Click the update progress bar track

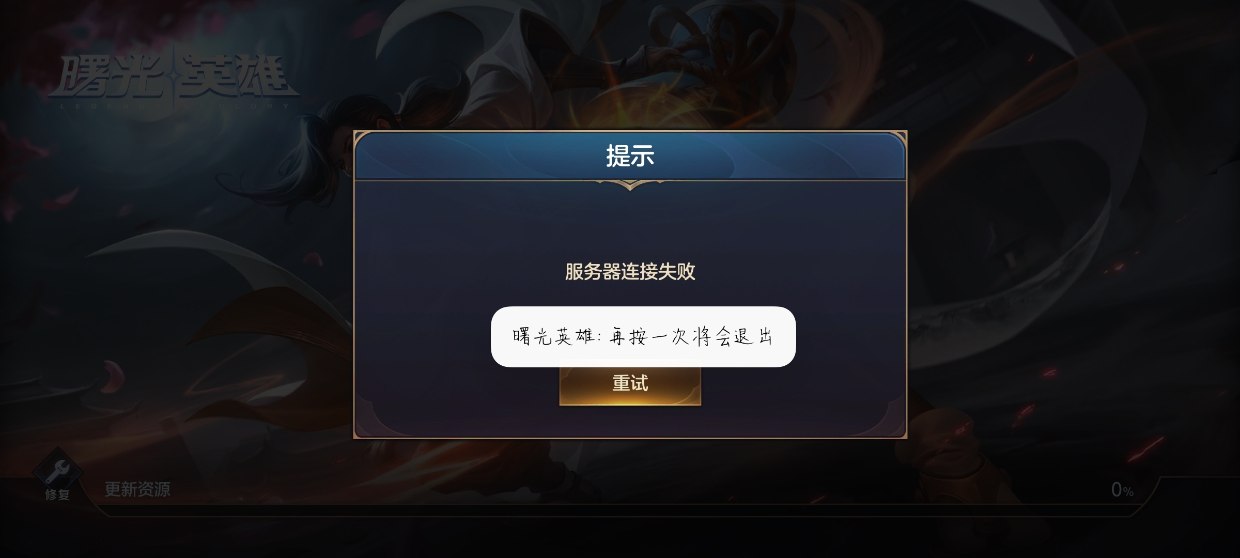pos(620,510)
